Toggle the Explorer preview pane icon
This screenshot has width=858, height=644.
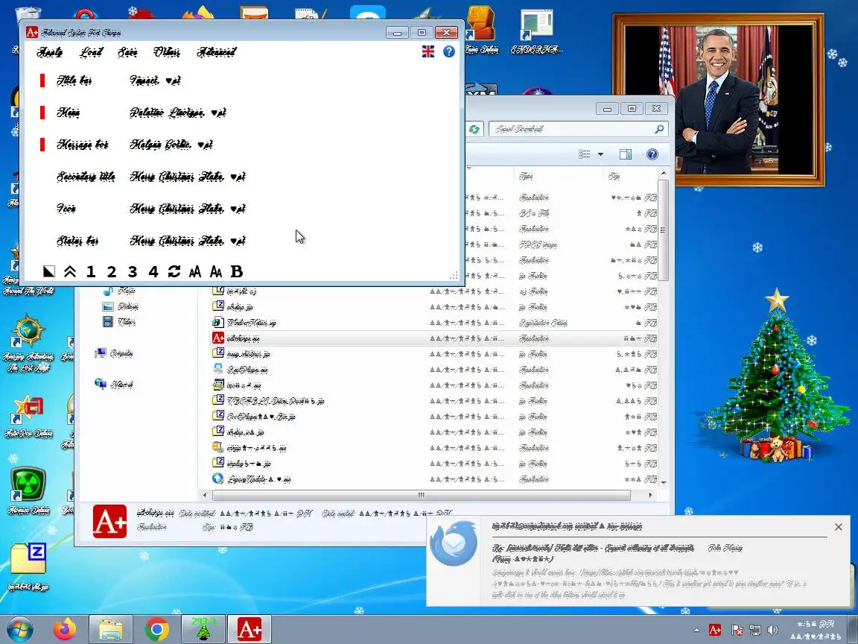(626, 154)
